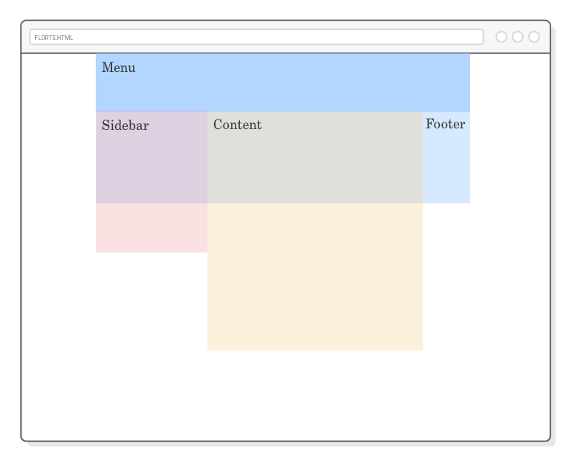This screenshot has width=569, height=460.
Task: Click the white page area beneath the Content box
Action: [315, 393]
